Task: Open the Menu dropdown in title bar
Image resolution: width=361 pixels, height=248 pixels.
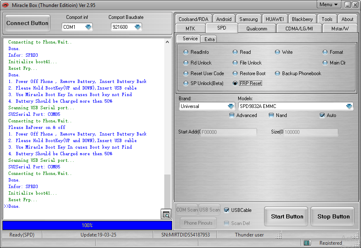Action: [x=329, y=5]
